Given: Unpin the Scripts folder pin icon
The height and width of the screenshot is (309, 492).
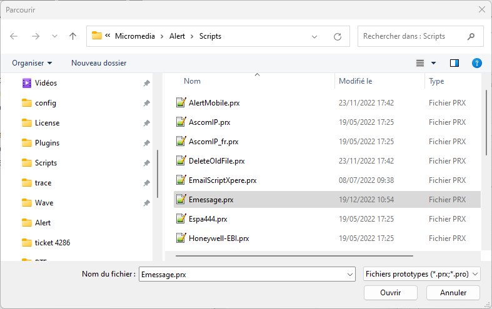Looking at the screenshot, I should click(146, 163).
